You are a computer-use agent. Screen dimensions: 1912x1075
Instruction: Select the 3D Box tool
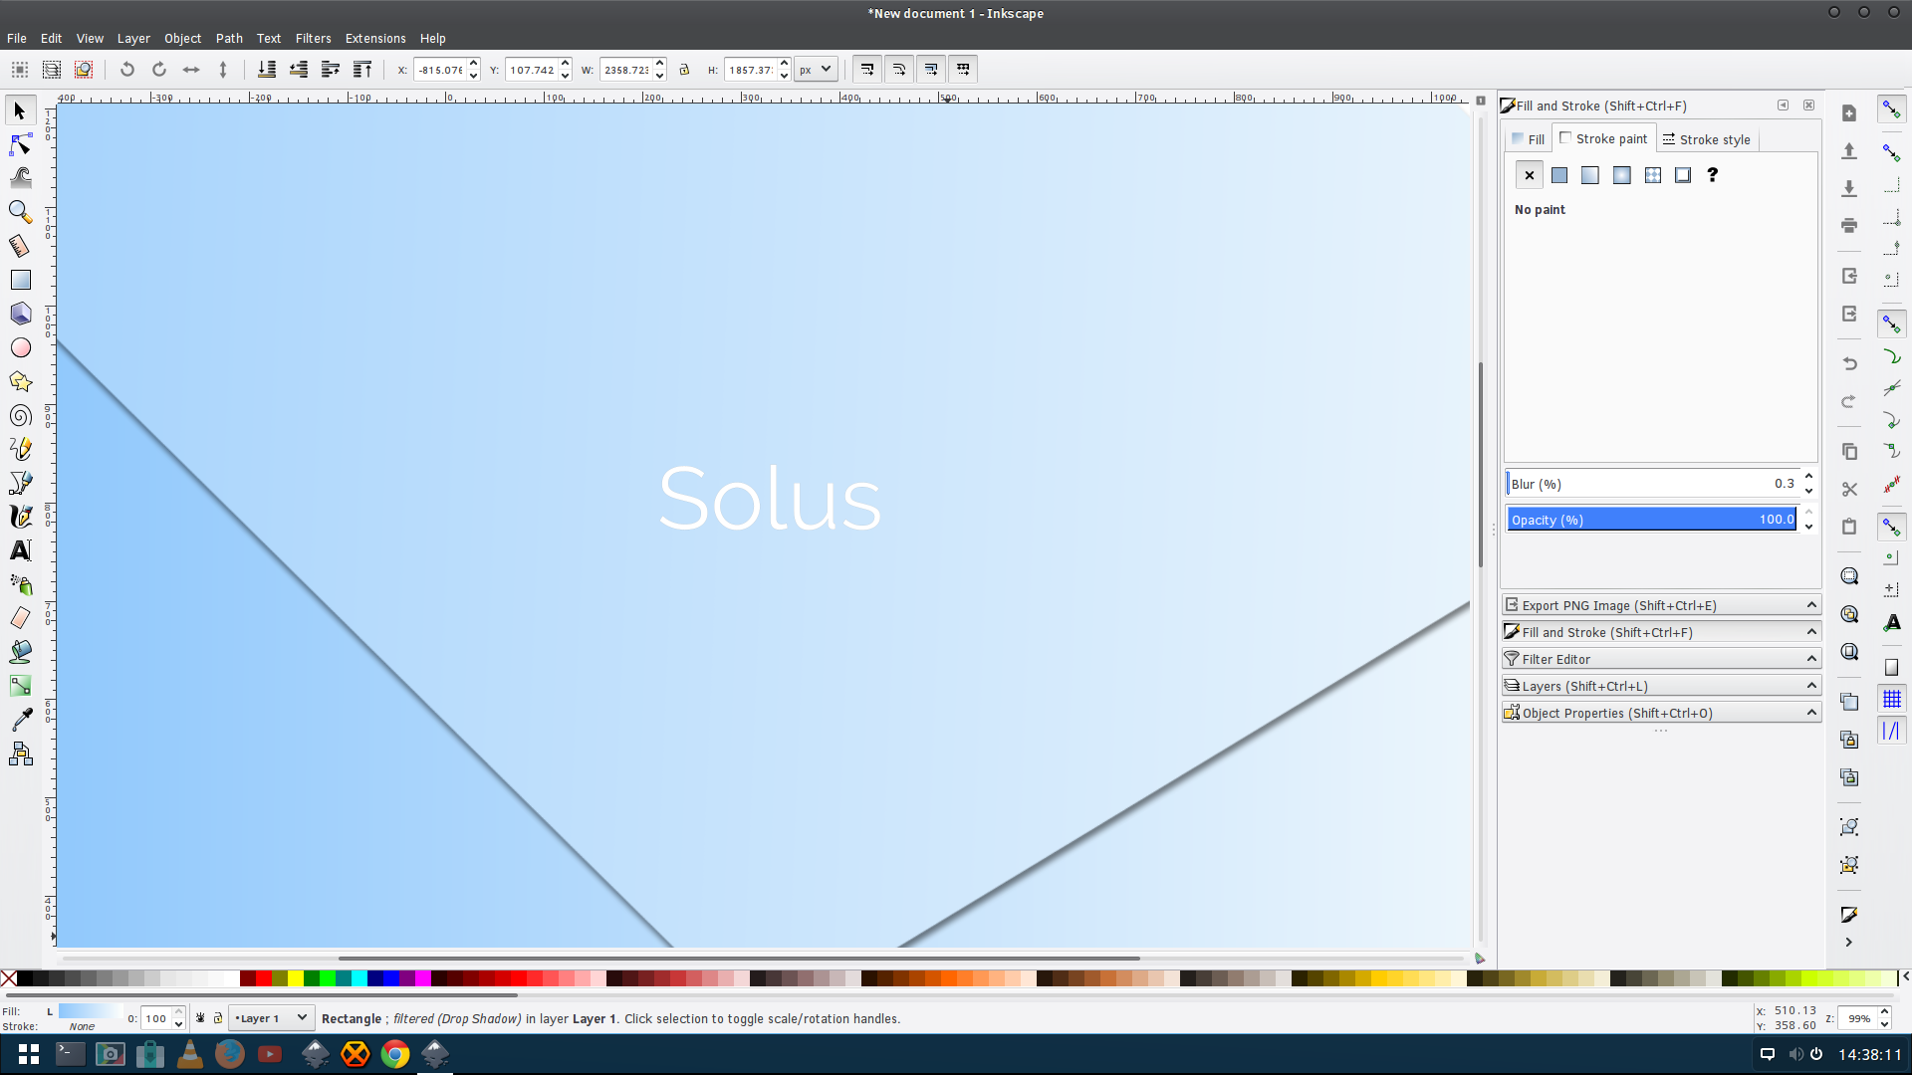tap(20, 314)
